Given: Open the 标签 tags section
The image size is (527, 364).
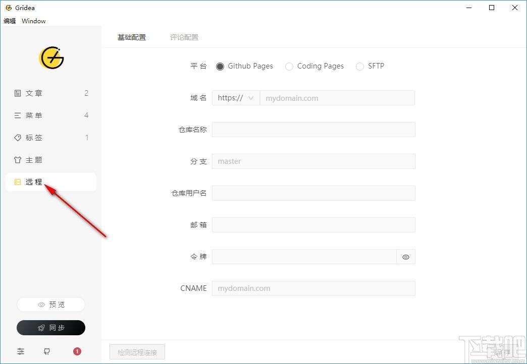Looking at the screenshot, I should pos(51,137).
